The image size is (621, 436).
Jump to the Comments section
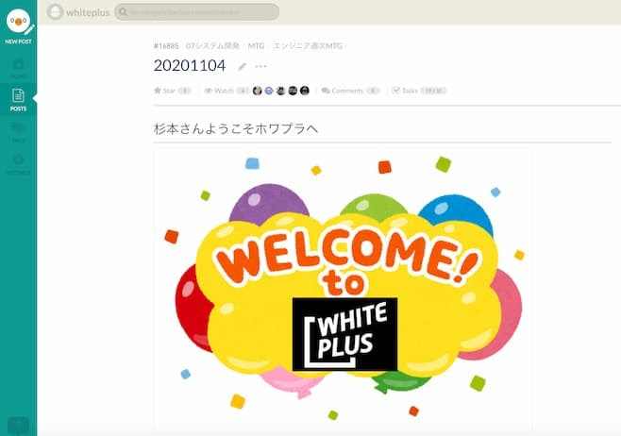click(x=350, y=91)
